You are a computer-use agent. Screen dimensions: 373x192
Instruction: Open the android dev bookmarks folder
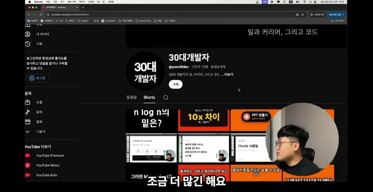coord(143,21)
